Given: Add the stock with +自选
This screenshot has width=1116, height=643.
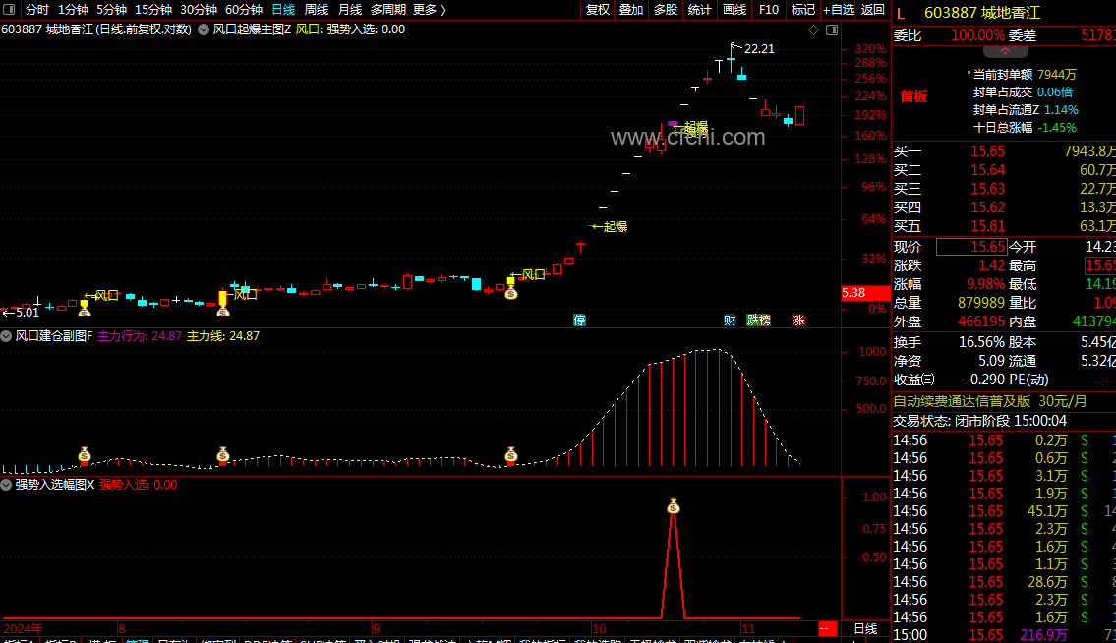Looking at the screenshot, I should click(x=839, y=9).
